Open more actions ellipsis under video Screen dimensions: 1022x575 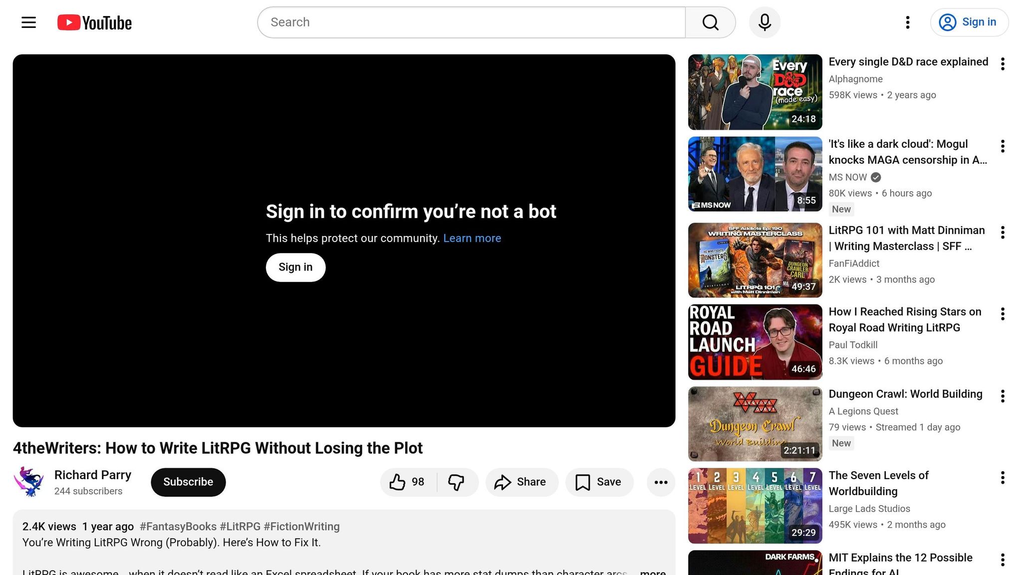[x=661, y=482]
